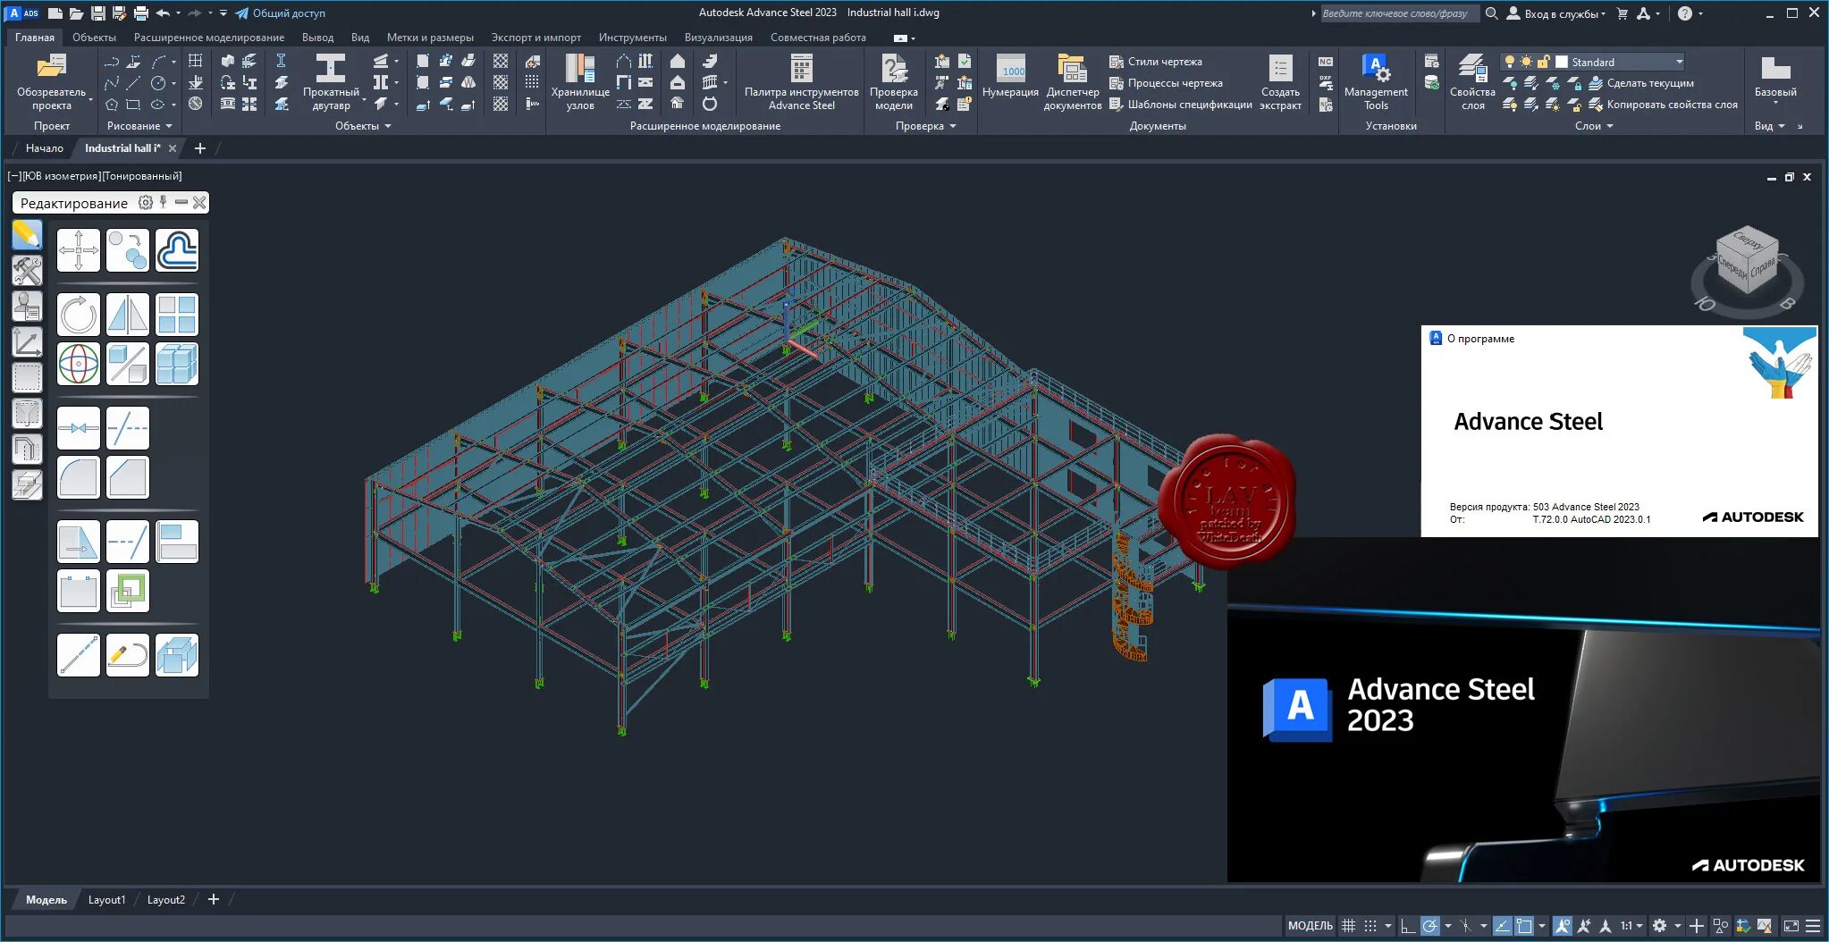Screen dimensions: 1829x942
Task: Open Хранилище узлов connection vault
Action: (x=580, y=82)
